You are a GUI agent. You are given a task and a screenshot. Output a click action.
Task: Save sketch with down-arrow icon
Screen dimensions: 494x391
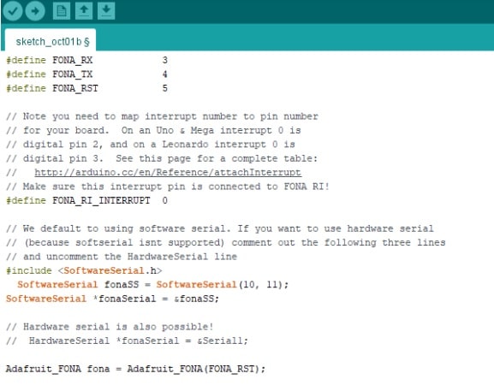tap(106, 11)
